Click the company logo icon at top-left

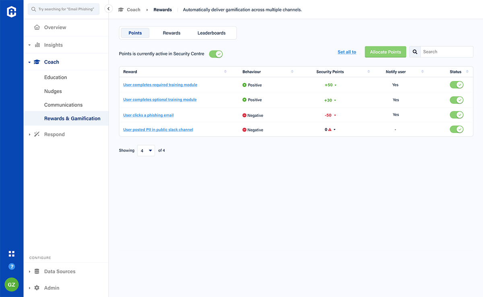[x=12, y=12]
